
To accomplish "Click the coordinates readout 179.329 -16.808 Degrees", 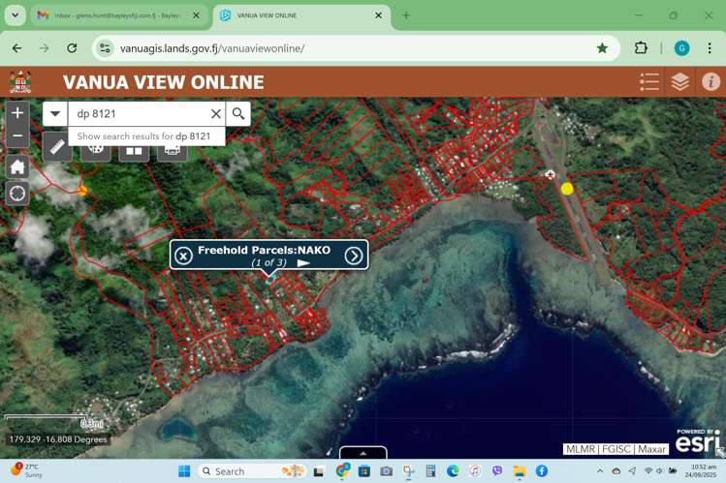I will (x=58, y=439).
